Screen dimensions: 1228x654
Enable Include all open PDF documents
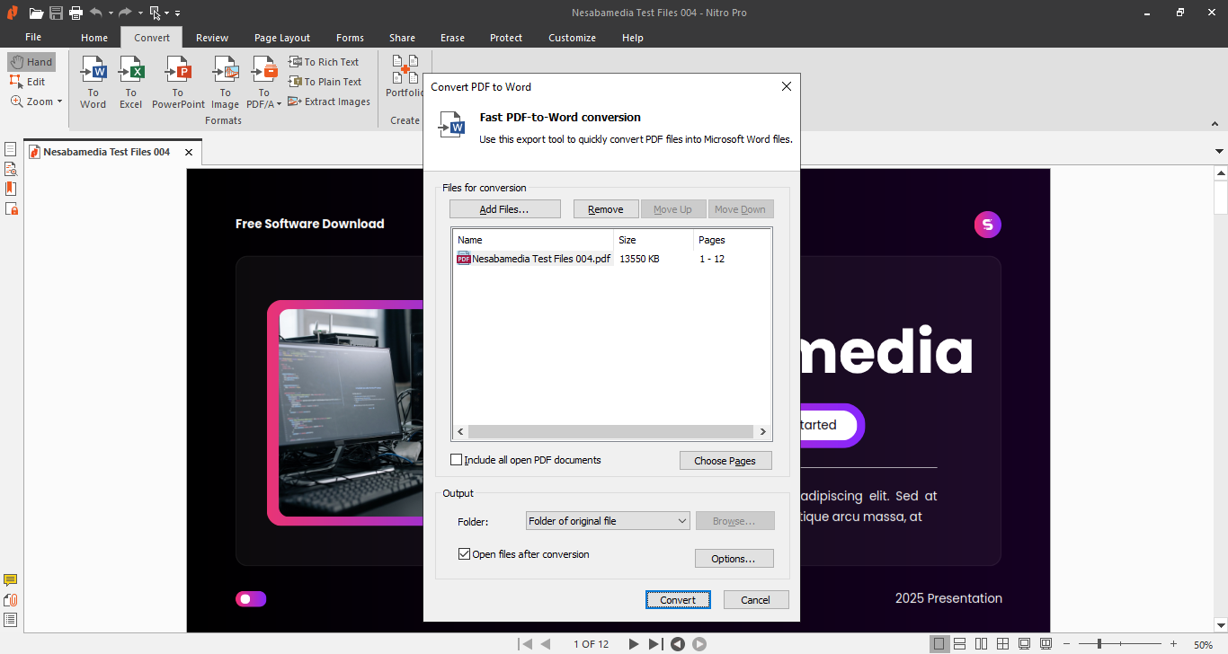coord(456,460)
